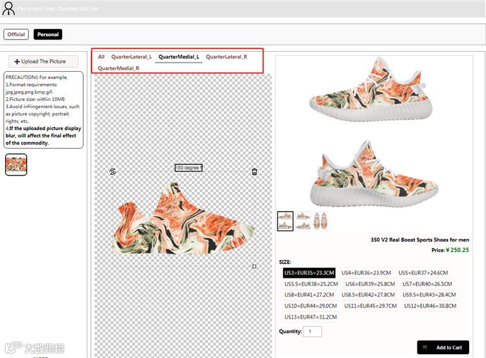Choose size US6=EUR39=25.8CM
The width and height of the screenshot is (486, 358).
370,284
